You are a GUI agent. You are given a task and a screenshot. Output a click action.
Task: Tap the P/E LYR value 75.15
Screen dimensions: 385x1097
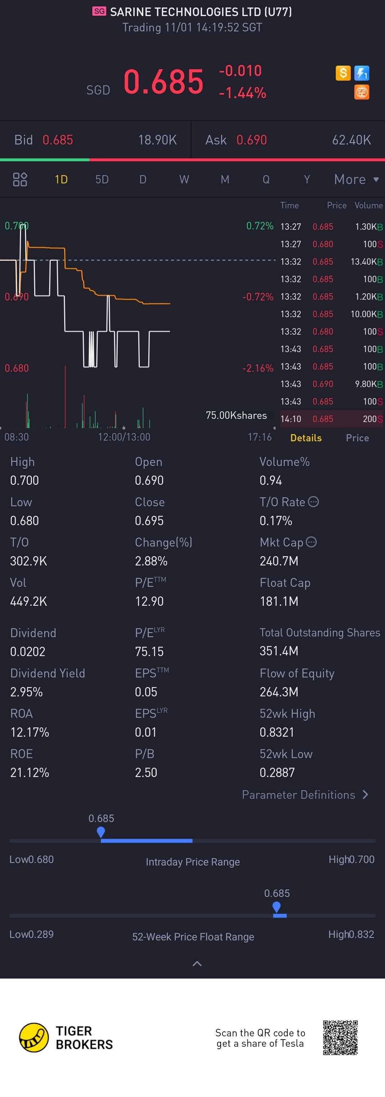tap(149, 651)
